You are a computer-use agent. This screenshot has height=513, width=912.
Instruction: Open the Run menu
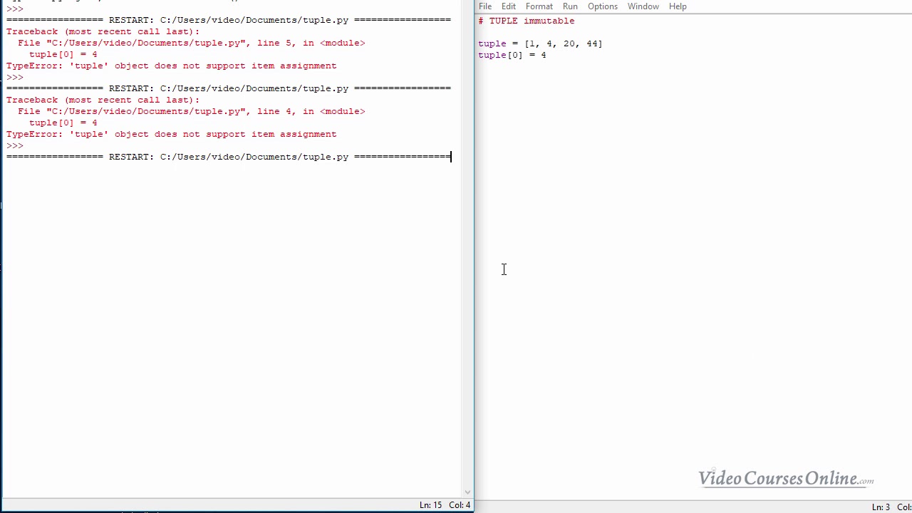(570, 6)
